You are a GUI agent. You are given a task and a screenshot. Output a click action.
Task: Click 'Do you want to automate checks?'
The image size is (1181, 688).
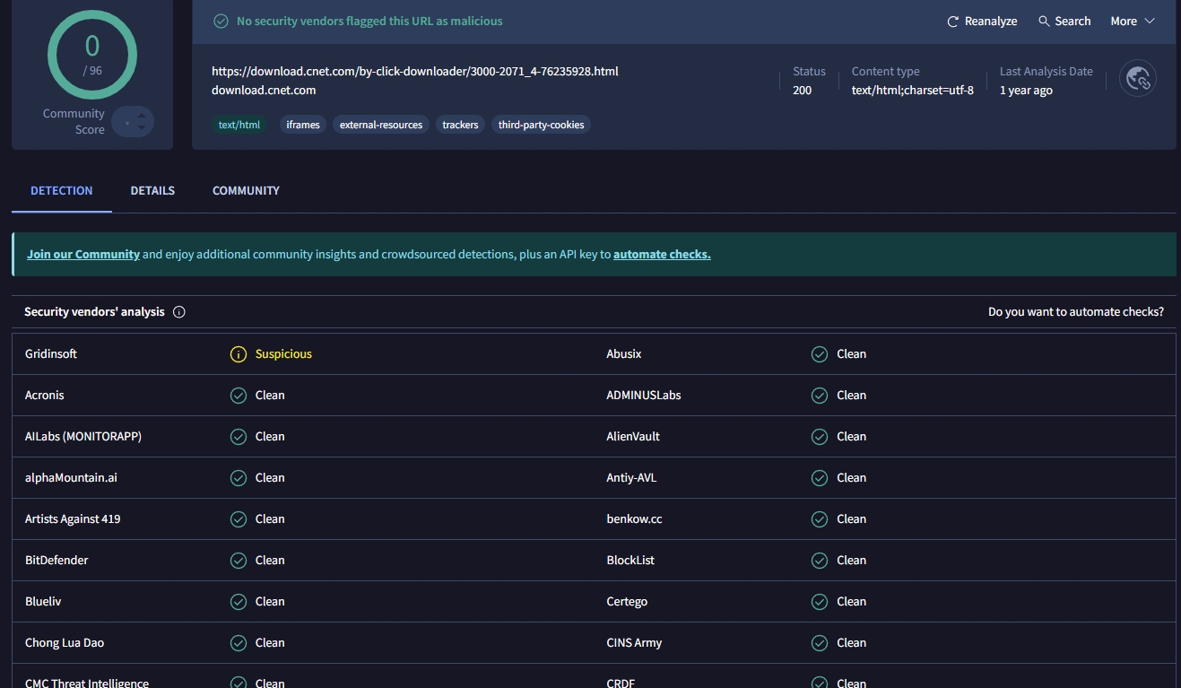tap(1075, 312)
